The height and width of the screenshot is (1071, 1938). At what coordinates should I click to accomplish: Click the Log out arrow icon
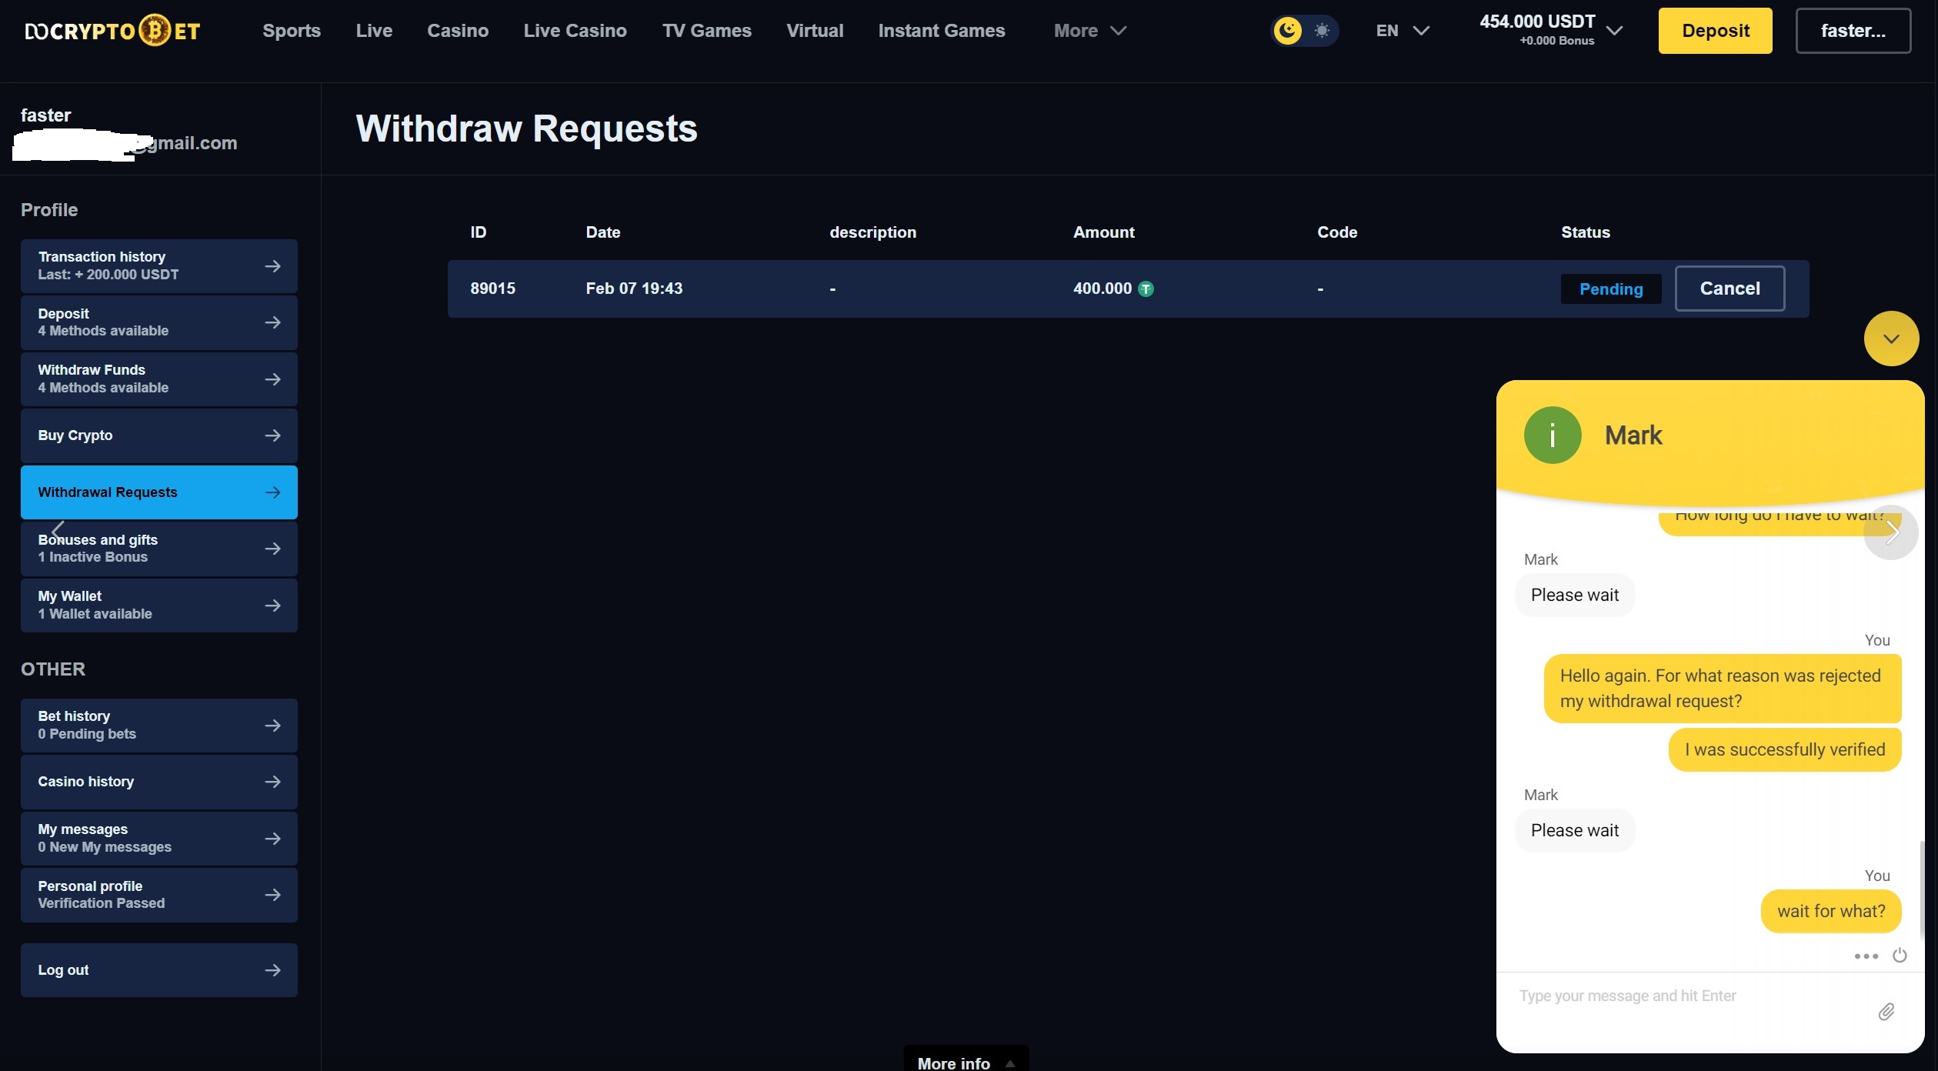272,970
